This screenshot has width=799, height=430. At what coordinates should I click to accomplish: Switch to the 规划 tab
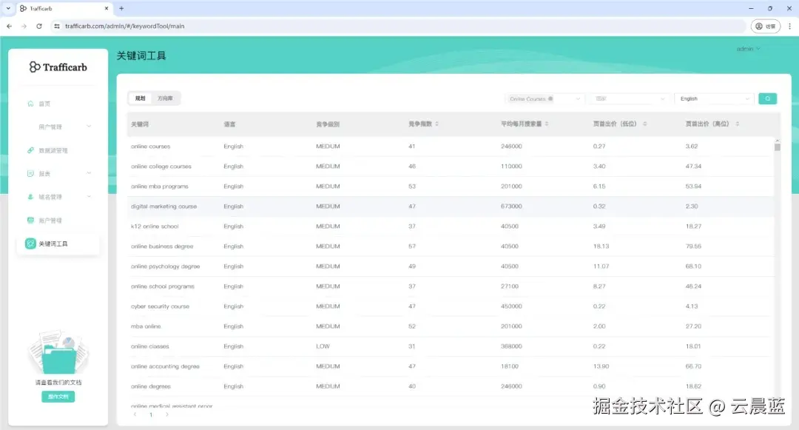coord(140,98)
